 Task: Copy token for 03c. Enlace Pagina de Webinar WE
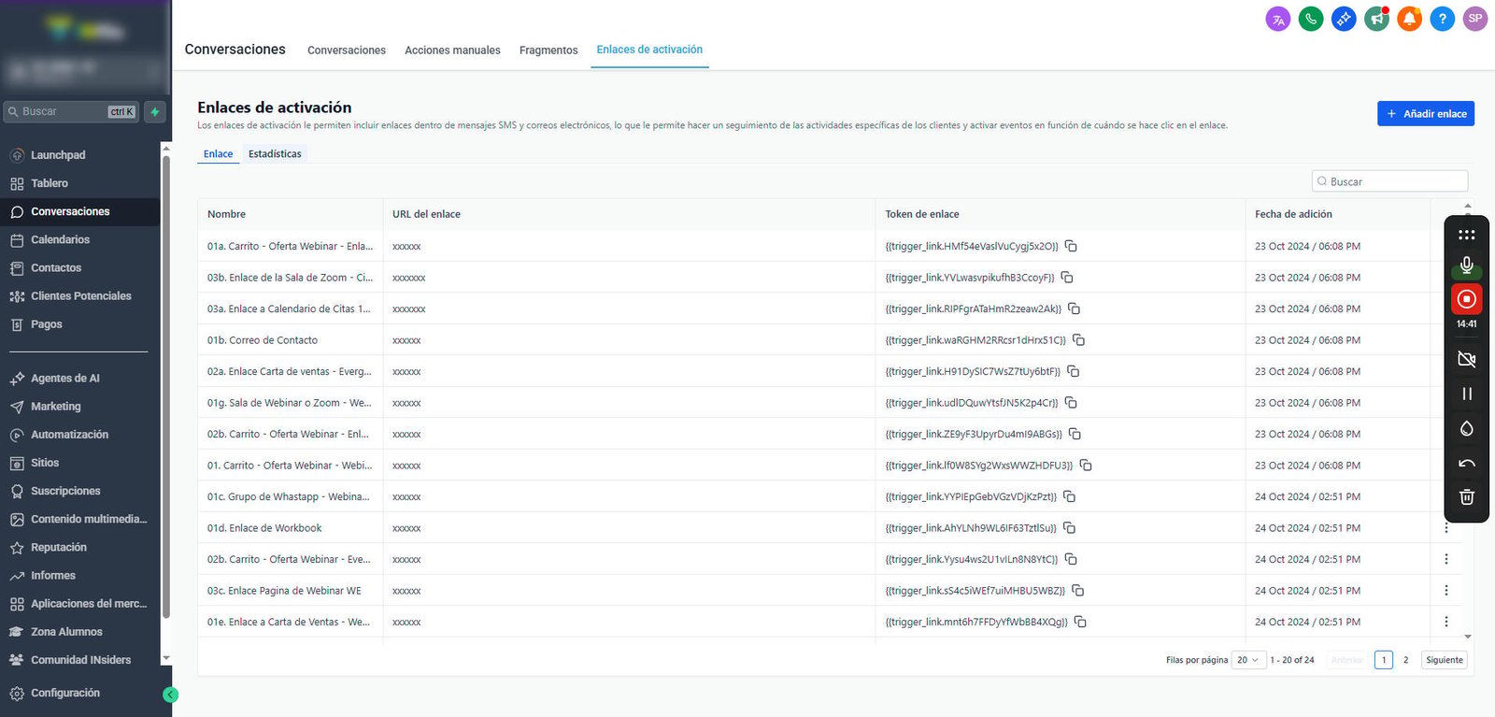(1077, 591)
